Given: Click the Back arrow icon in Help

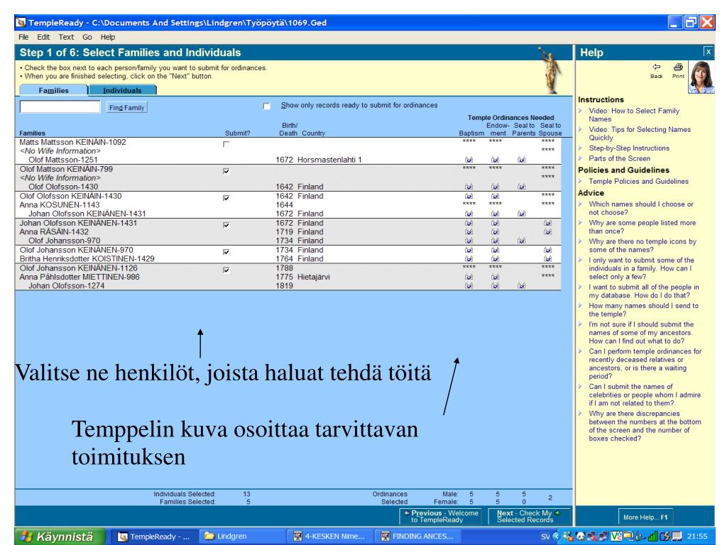Looking at the screenshot, I should tap(656, 67).
